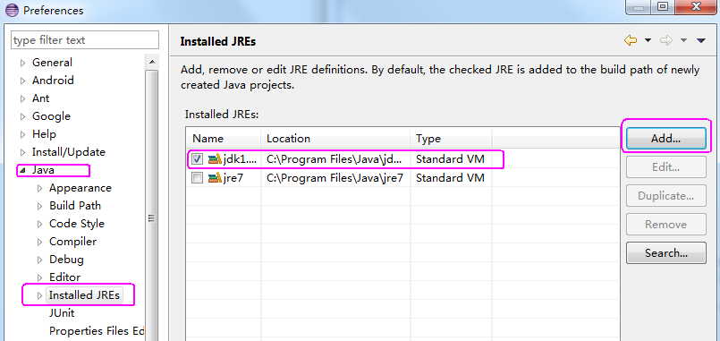Open the back history dropdown arrow
Screen dimensions: 720x341
pos(648,41)
